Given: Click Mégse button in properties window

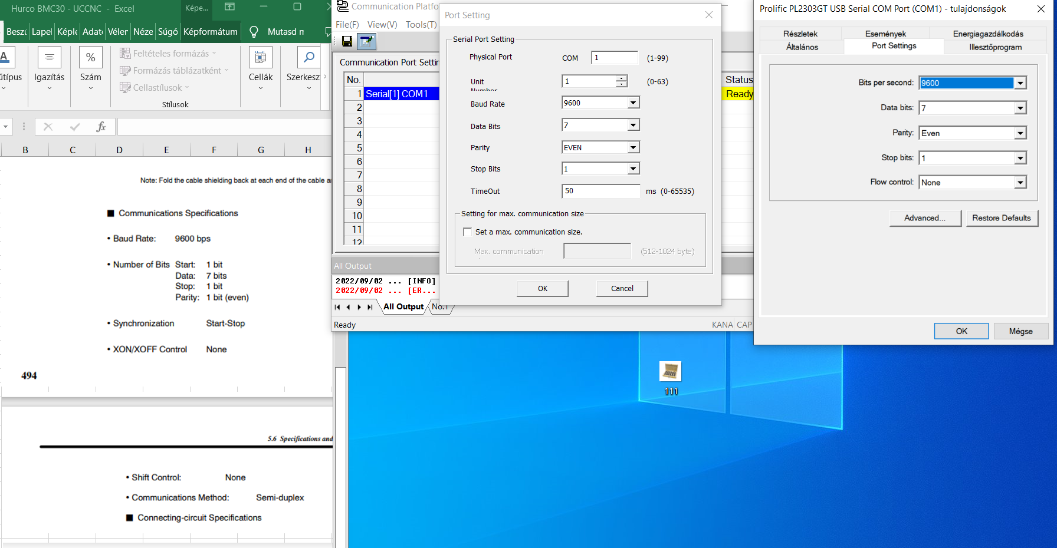Looking at the screenshot, I should [x=1021, y=331].
